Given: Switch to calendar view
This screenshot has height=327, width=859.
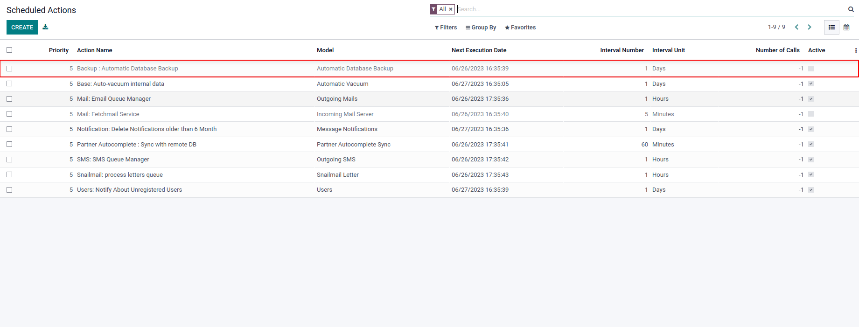Looking at the screenshot, I should (846, 28).
